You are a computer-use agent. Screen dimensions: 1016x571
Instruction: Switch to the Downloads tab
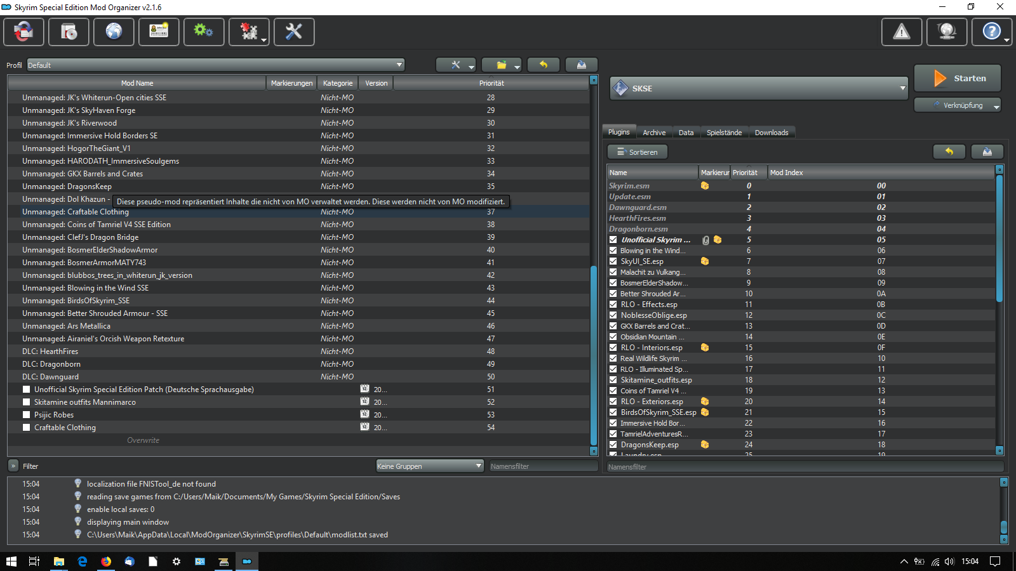(x=771, y=133)
